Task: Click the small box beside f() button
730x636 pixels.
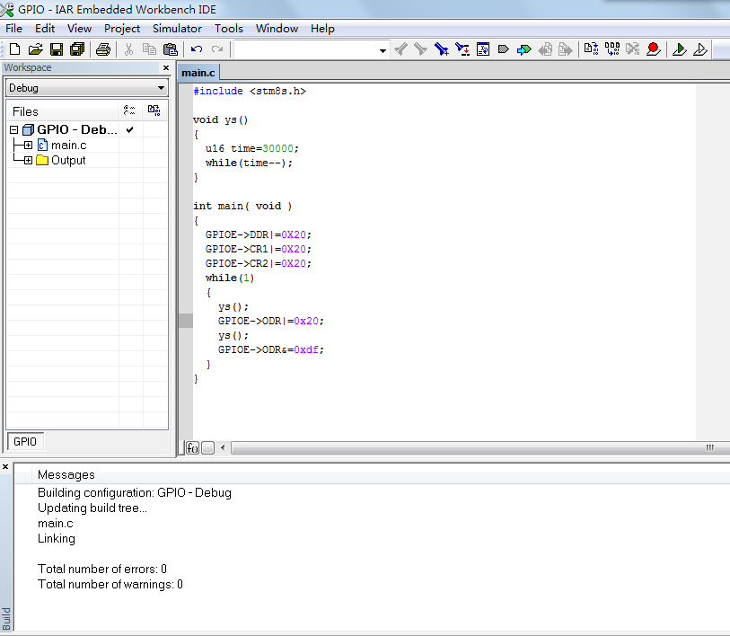Action: 208,447
